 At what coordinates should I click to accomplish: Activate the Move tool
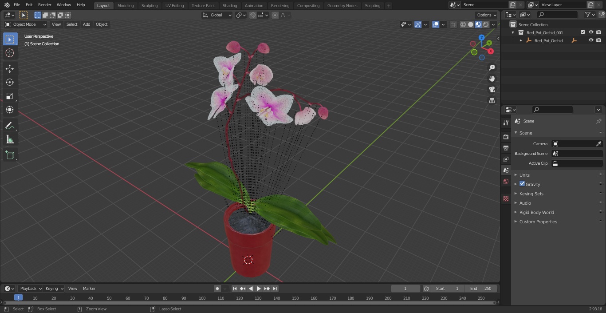point(10,68)
